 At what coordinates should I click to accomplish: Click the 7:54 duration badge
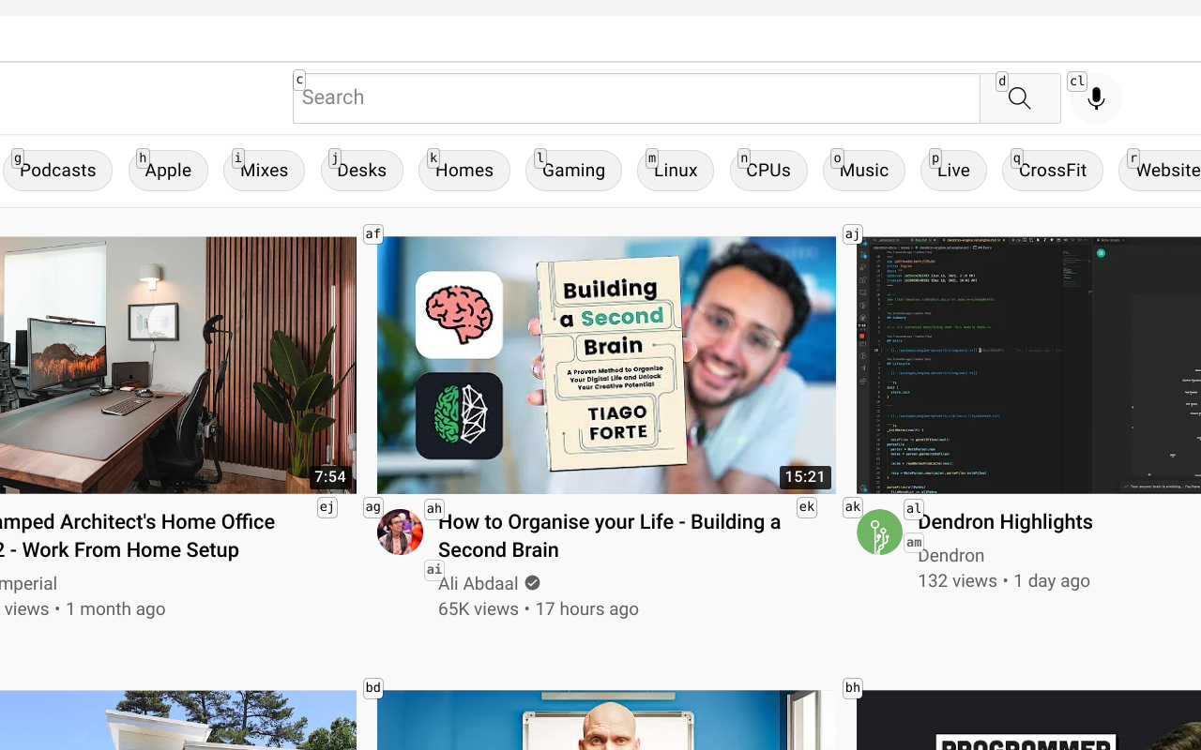330,476
